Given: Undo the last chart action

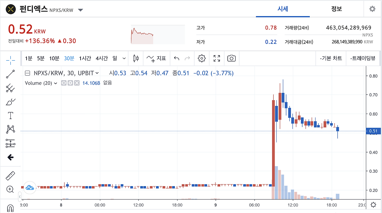Looking at the screenshot, I should tap(177, 58).
